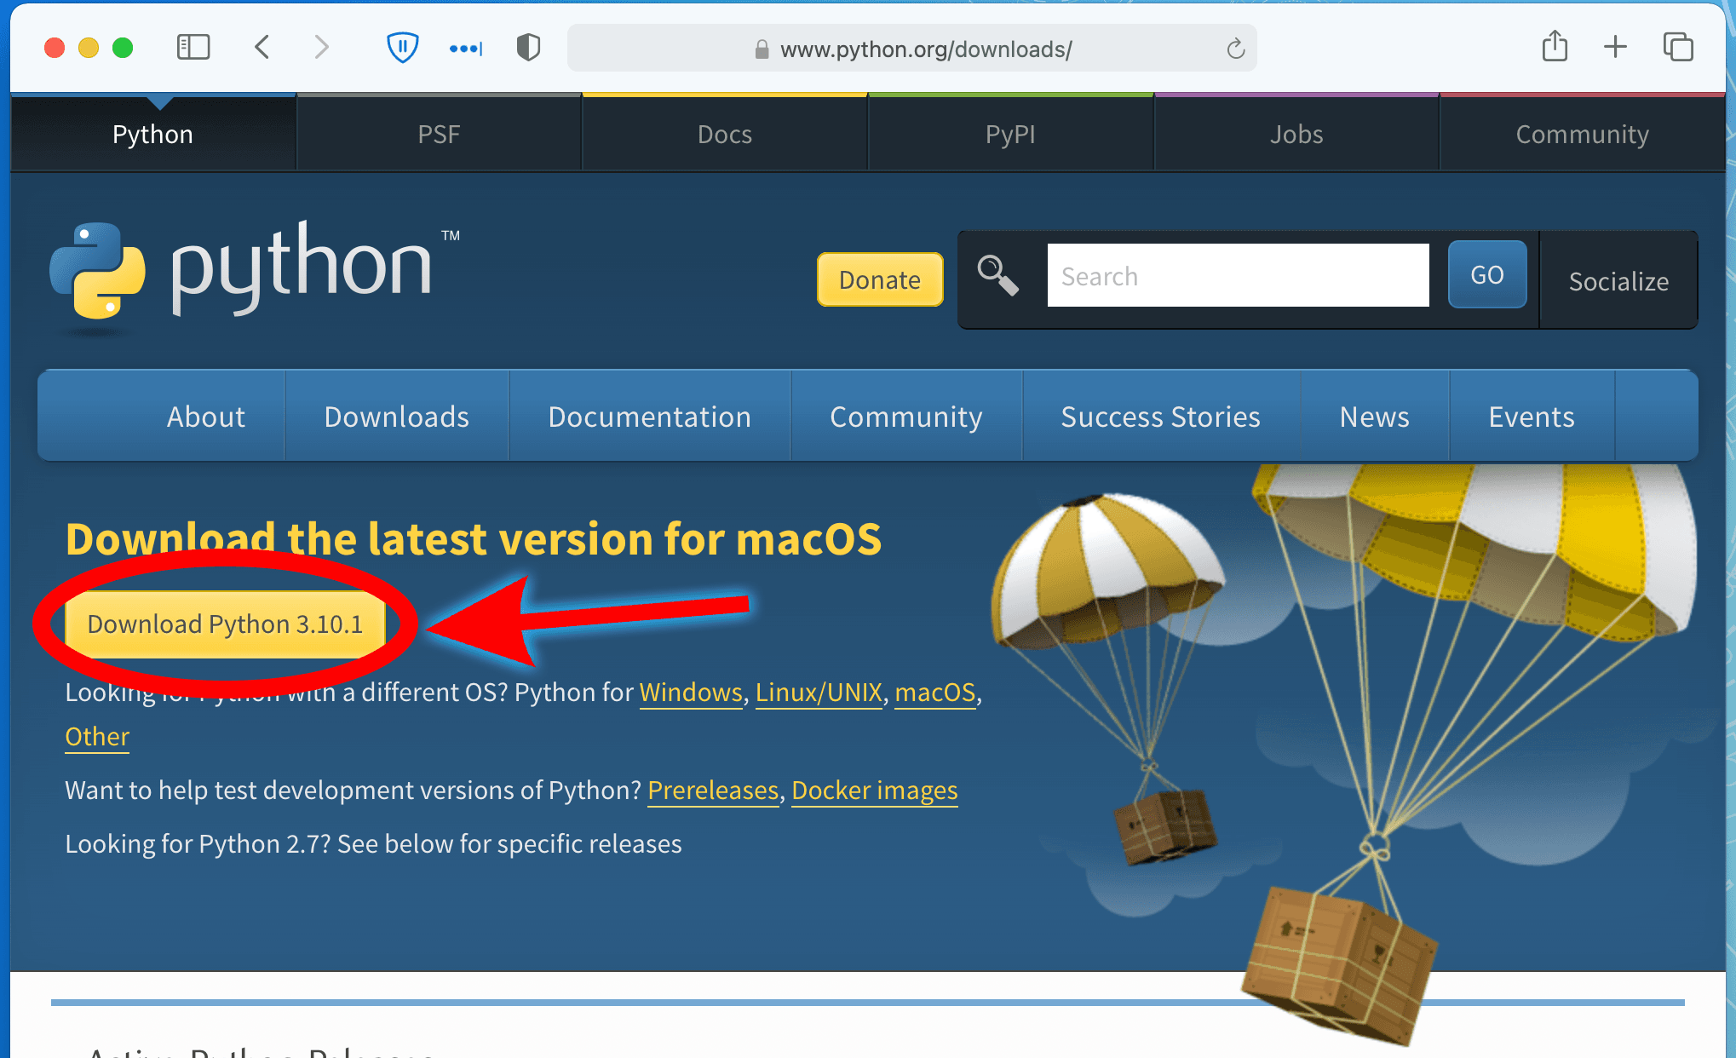1736x1058 pixels.
Task: Open the Downloads menu
Action: click(396, 417)
